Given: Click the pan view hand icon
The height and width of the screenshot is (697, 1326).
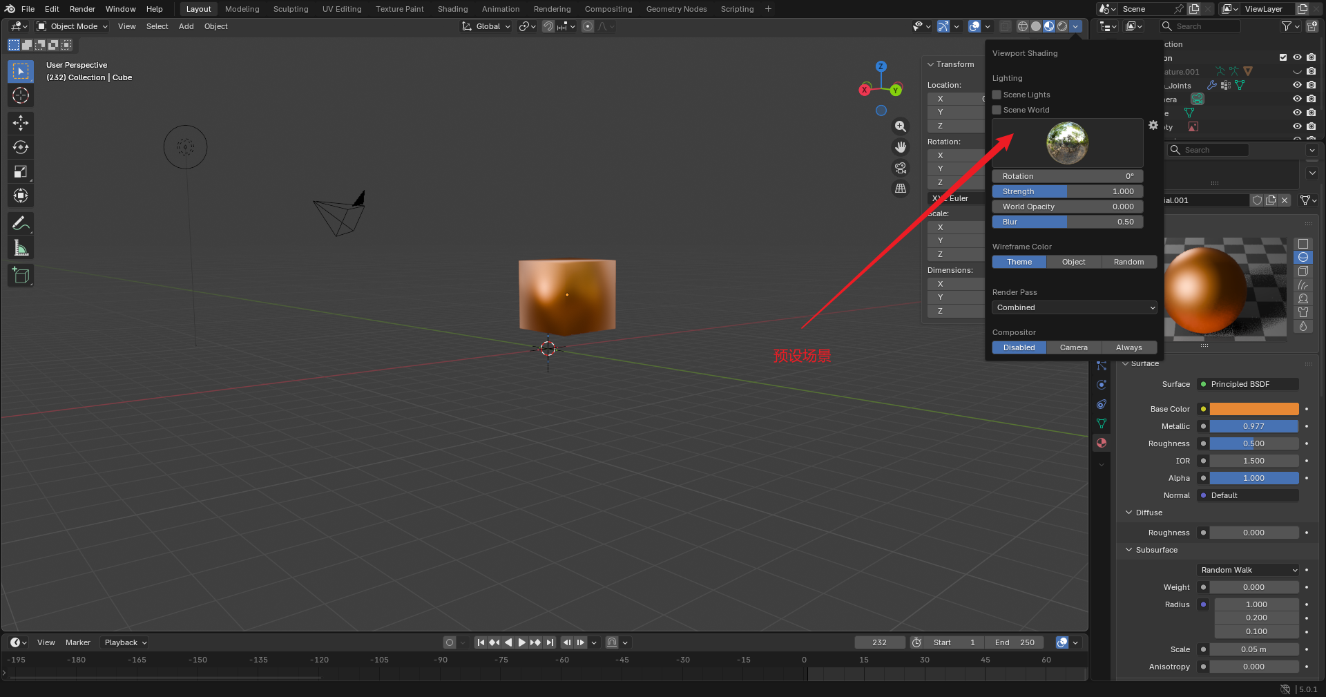Looking at the screenshot, I should pyautogui.click(x=901, y=147).
